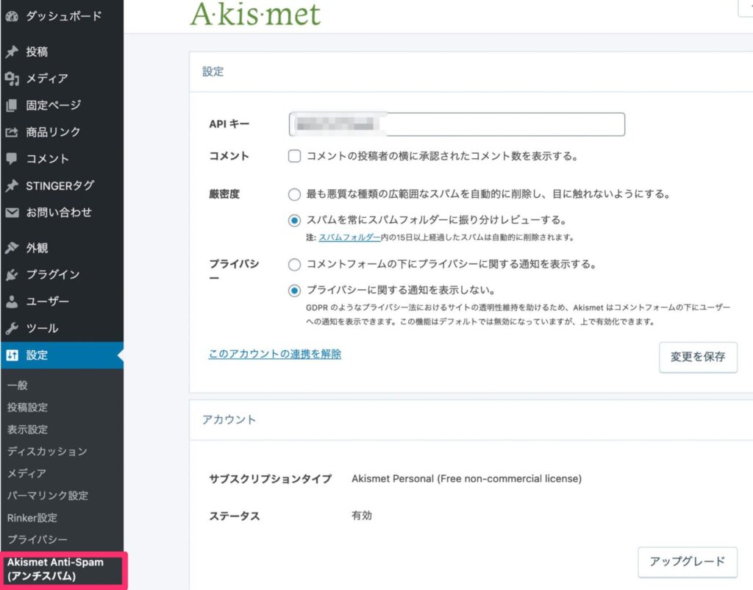
Task: Click the API キー input field
Action: pos(457,124)
